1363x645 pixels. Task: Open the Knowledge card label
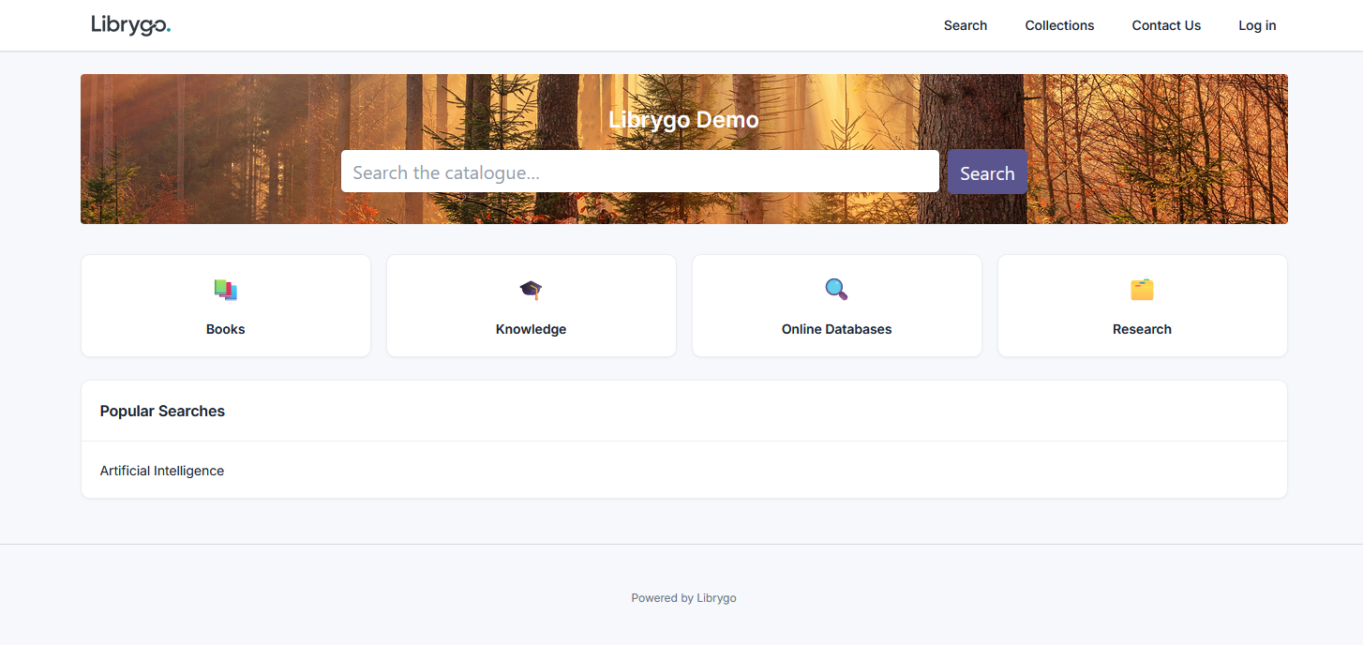coord(532,329)
